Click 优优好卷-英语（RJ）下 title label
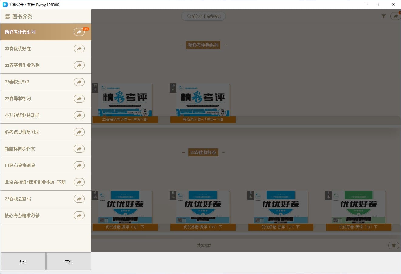 point(359,227)
